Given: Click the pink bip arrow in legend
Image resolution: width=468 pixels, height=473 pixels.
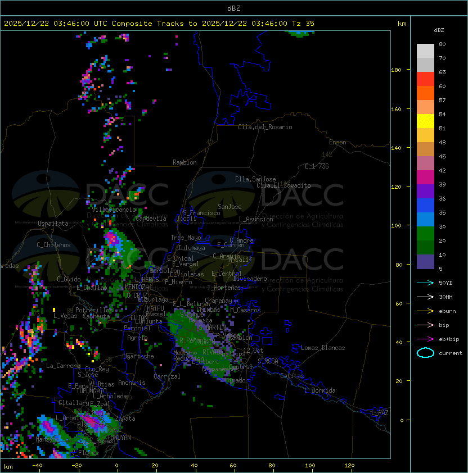Looking at the screenshot, I should [425, 325].
